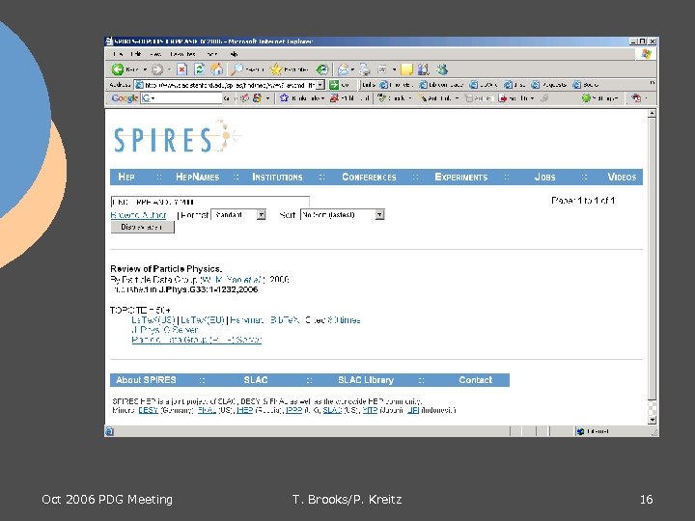
Task: Click the green Back arrow icon
Action: 118,69
